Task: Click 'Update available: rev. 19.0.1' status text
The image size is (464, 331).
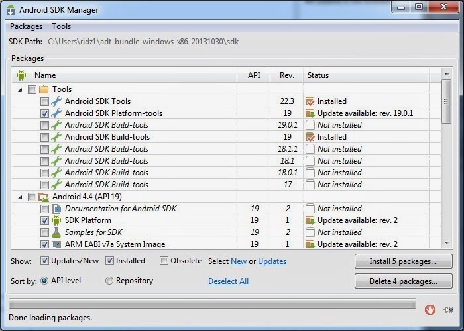Action: click(x=365, y=113)
